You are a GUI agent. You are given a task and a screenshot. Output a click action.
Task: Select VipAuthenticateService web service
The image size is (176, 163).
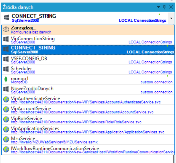(x=88, y=100)
